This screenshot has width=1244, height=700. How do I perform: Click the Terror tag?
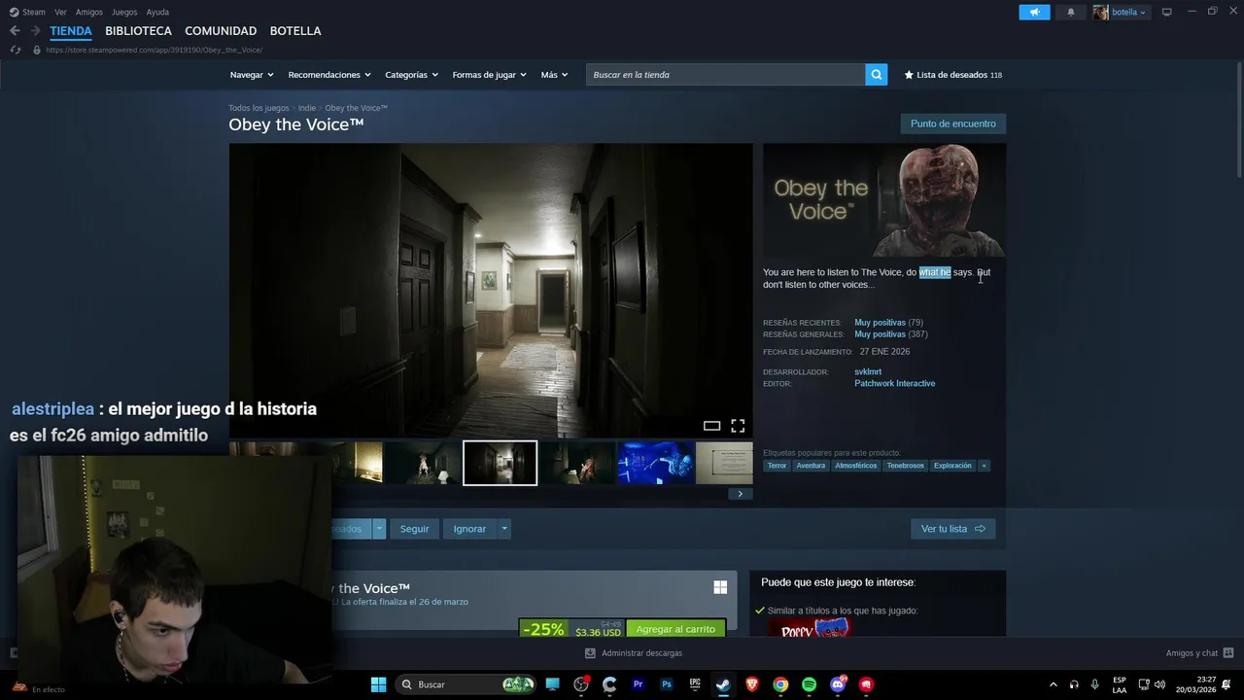(x=777, y=466)
